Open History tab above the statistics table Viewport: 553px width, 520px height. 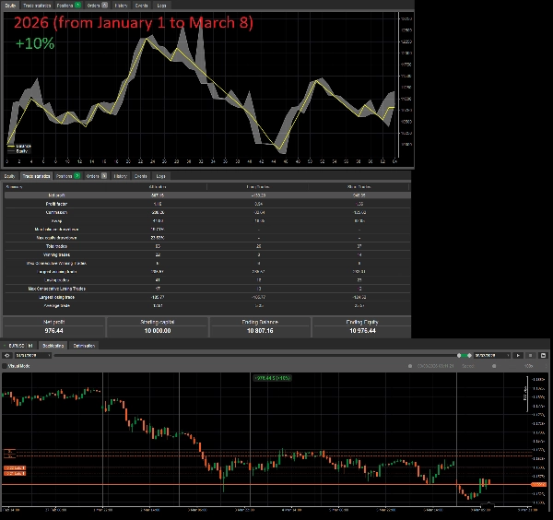click(x=120, y=176)
